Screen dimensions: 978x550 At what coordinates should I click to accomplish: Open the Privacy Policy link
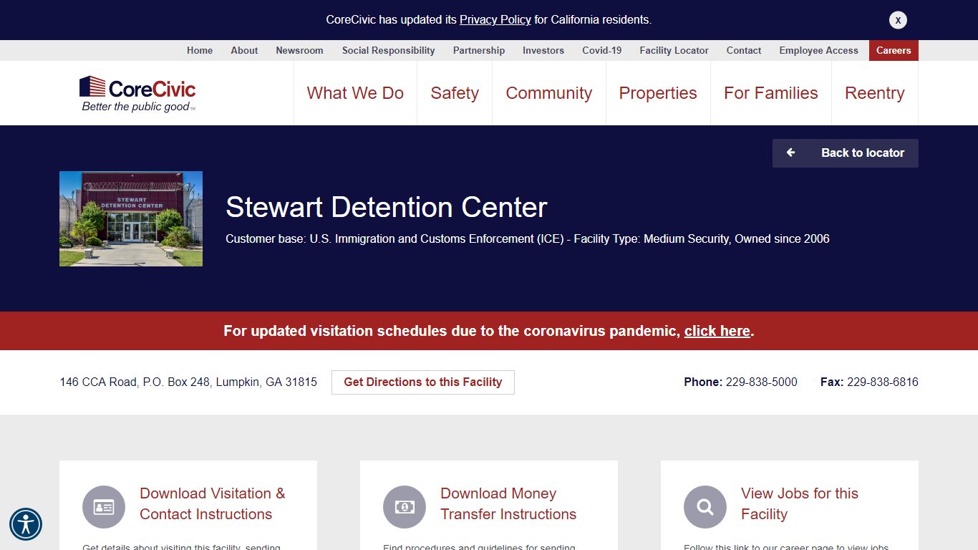click(495, 20)
